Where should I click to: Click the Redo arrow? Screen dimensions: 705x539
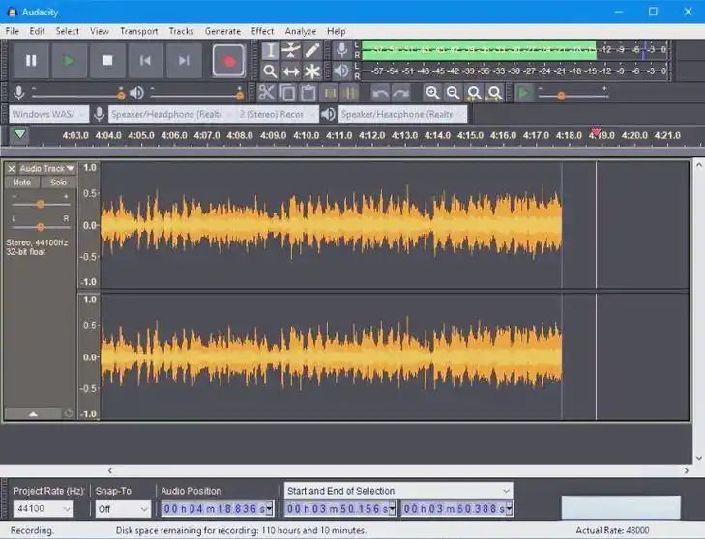click(400, 93)
